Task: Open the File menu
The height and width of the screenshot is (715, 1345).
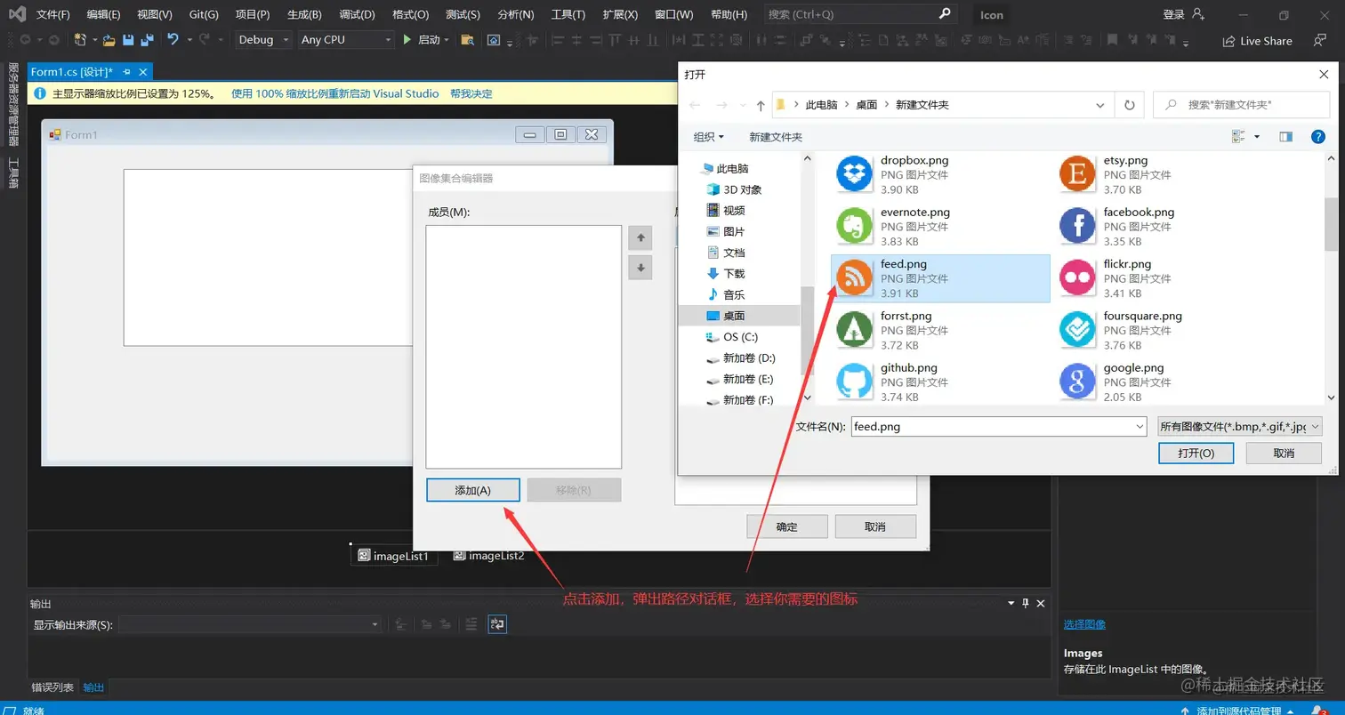Action: tap(52, 15)
